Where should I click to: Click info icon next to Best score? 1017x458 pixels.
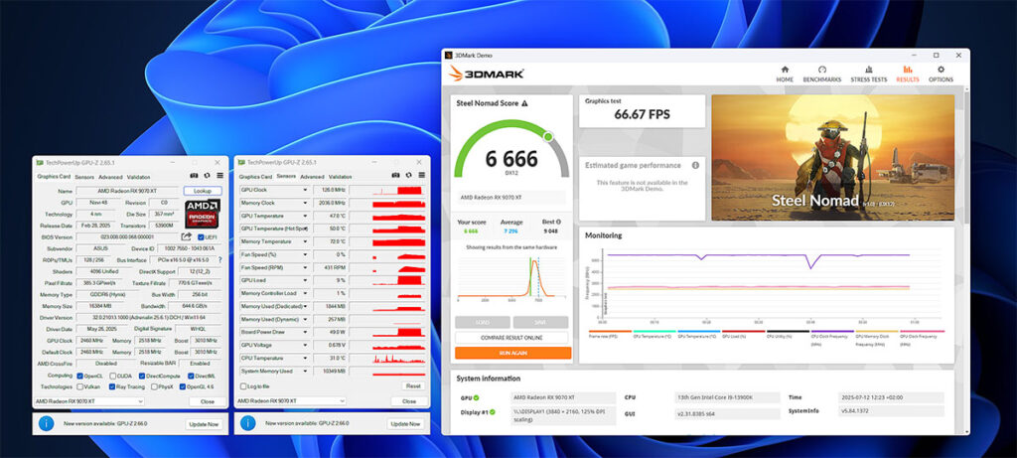[558, 222]
